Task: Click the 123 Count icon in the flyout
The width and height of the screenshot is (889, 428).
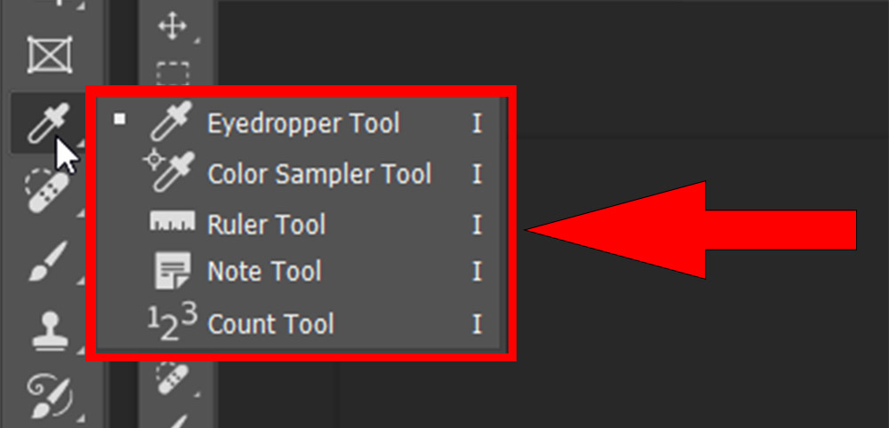Action: tap(171, 323)
